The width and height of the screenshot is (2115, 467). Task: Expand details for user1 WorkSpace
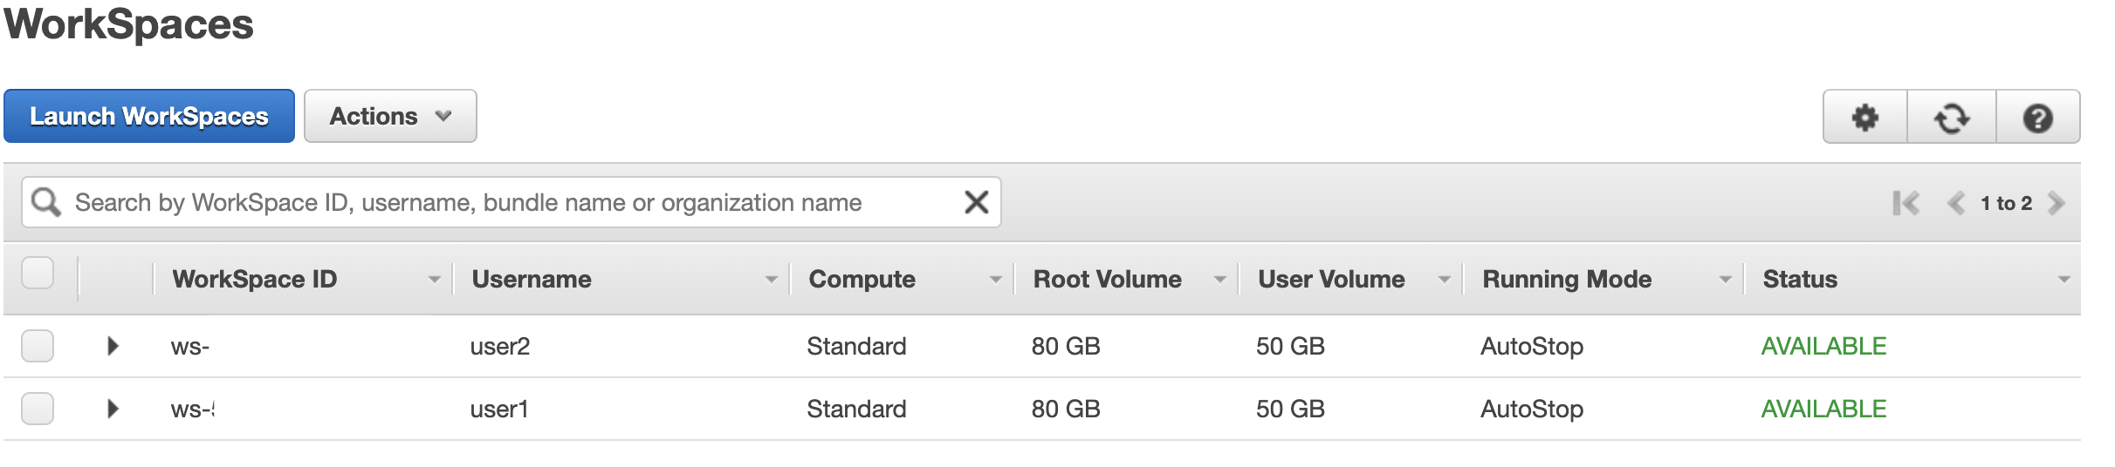(x=113, y=409)
